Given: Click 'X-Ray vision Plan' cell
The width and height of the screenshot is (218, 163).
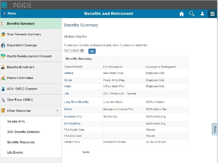Looking at the screenshot, I should point(114,86).
